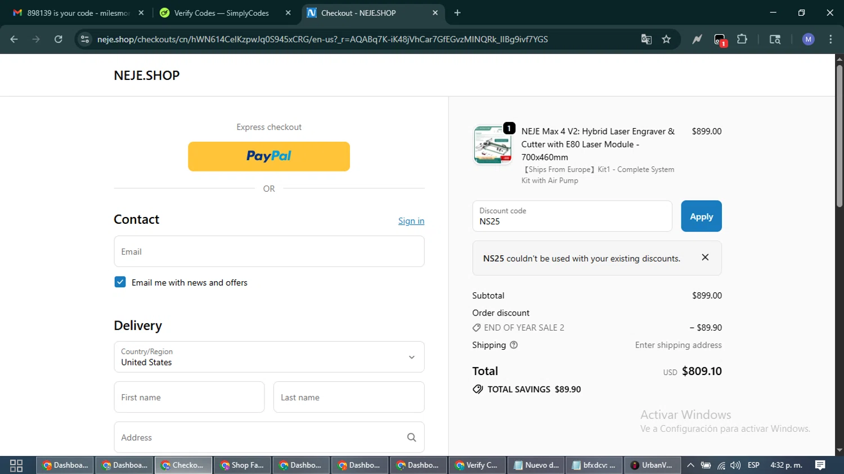The image size is (844, 474).
Task: Click the taskbar volume icon
Action: point(735,466)
